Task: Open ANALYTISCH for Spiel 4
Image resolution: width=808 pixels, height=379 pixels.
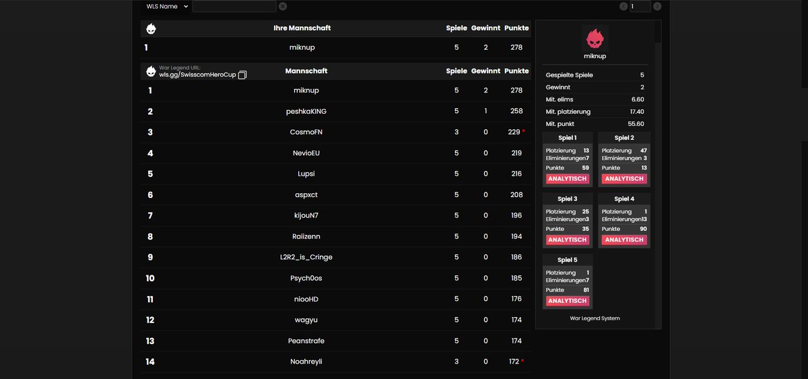Action: click(x=624, y=240)
